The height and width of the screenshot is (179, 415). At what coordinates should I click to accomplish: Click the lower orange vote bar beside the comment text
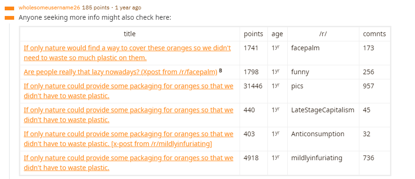tap(9, 18)
